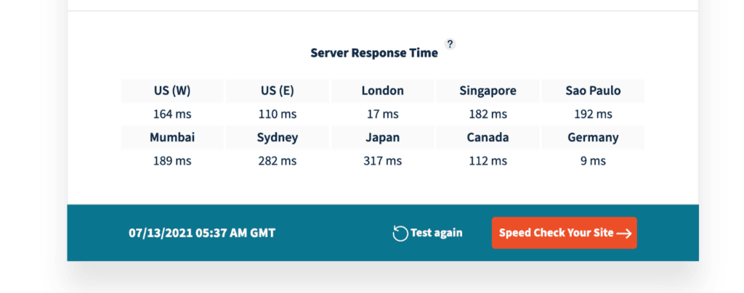Select the US (E) location header
The width and height of the screenshot is (744, 293).
pos(277,91)
